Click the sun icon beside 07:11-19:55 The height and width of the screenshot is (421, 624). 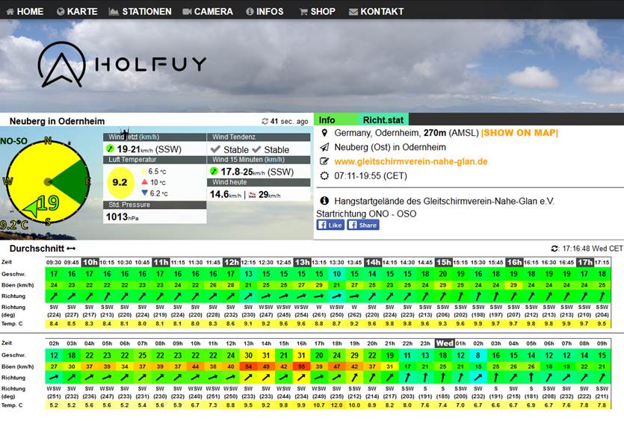[324, 175]
